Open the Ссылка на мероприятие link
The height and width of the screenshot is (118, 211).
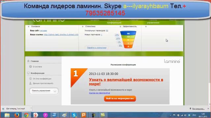point(100,93)
